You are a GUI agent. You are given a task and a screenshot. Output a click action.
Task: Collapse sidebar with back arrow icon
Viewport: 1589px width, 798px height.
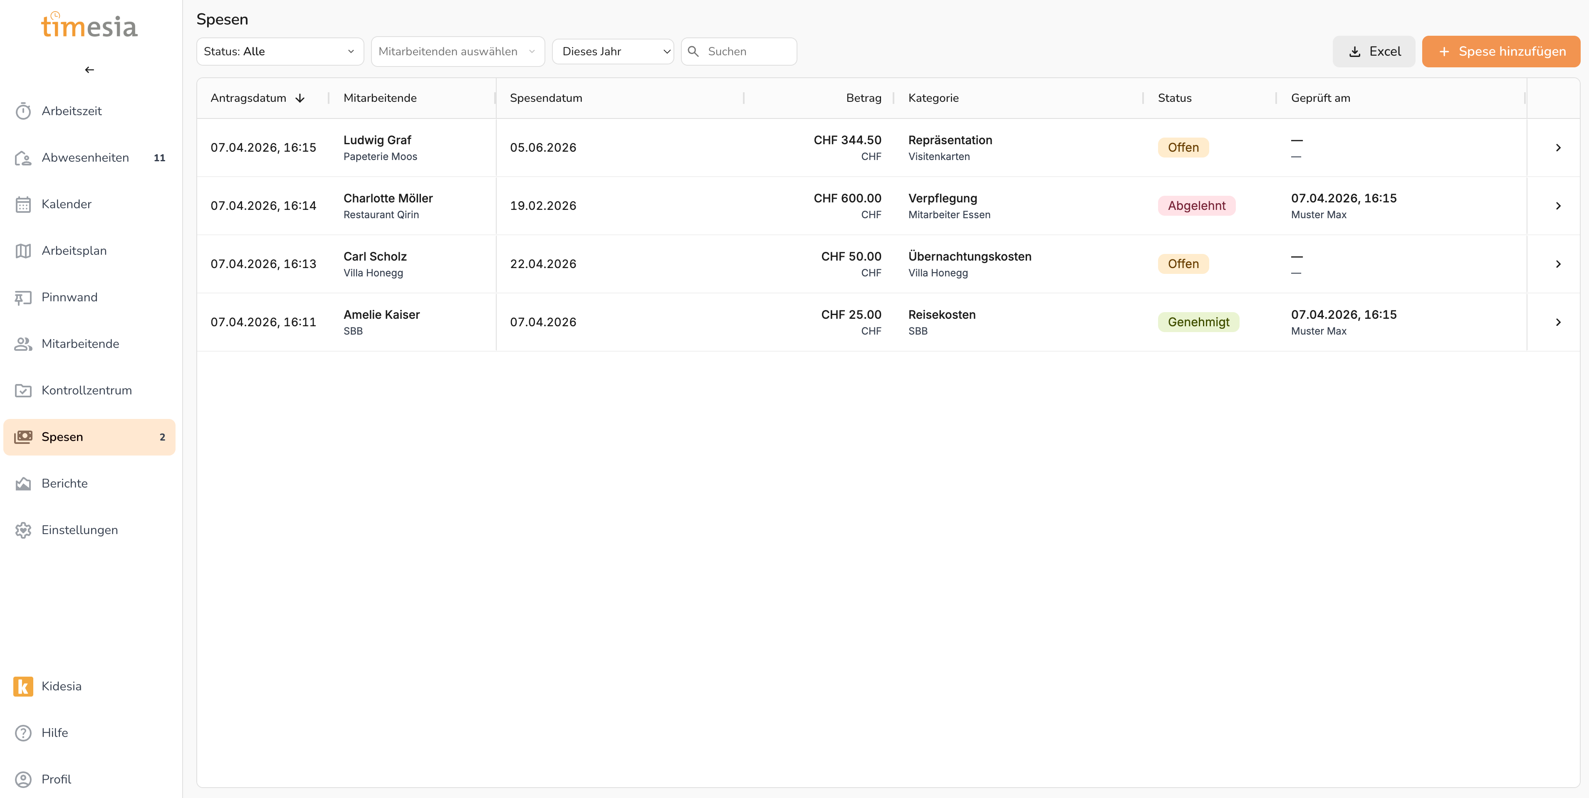click(89, 70)
